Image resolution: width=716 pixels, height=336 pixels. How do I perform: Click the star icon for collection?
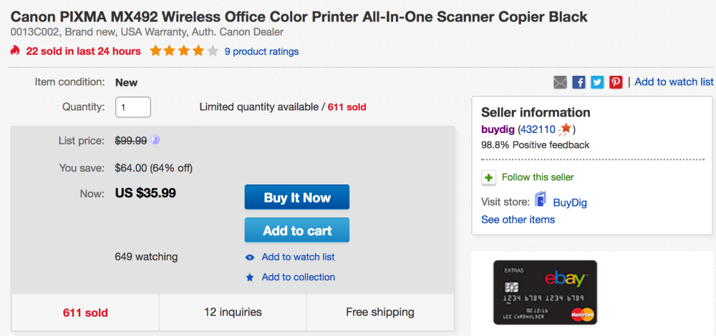click(x=250, y=277)
